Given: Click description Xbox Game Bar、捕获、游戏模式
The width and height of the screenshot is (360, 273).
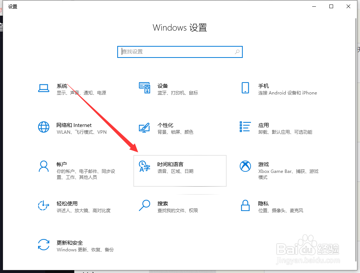Looking at the screenshot, I should coord(288,174).
